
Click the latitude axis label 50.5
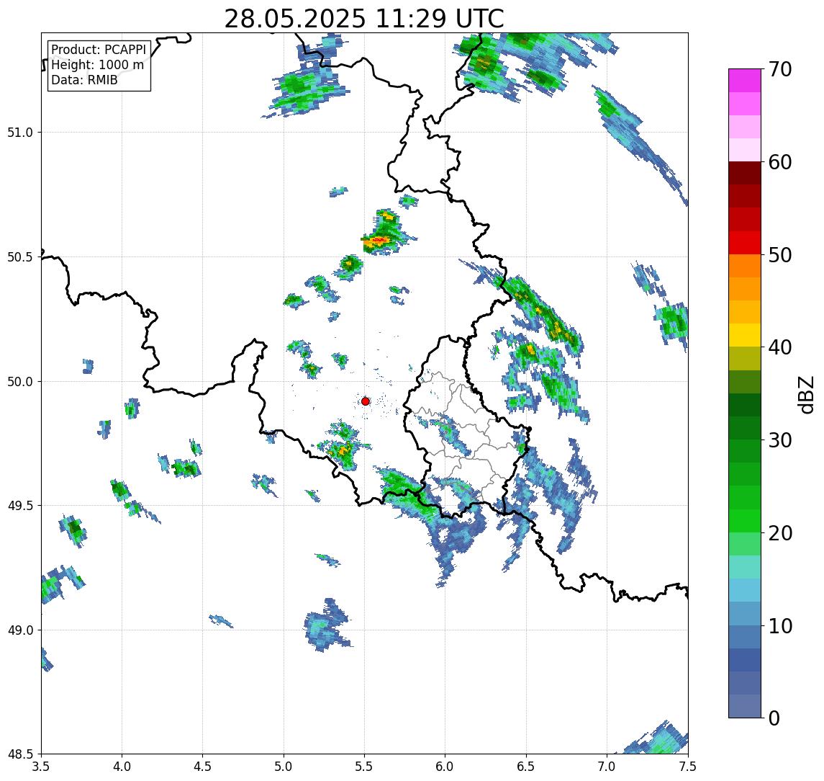20,257
